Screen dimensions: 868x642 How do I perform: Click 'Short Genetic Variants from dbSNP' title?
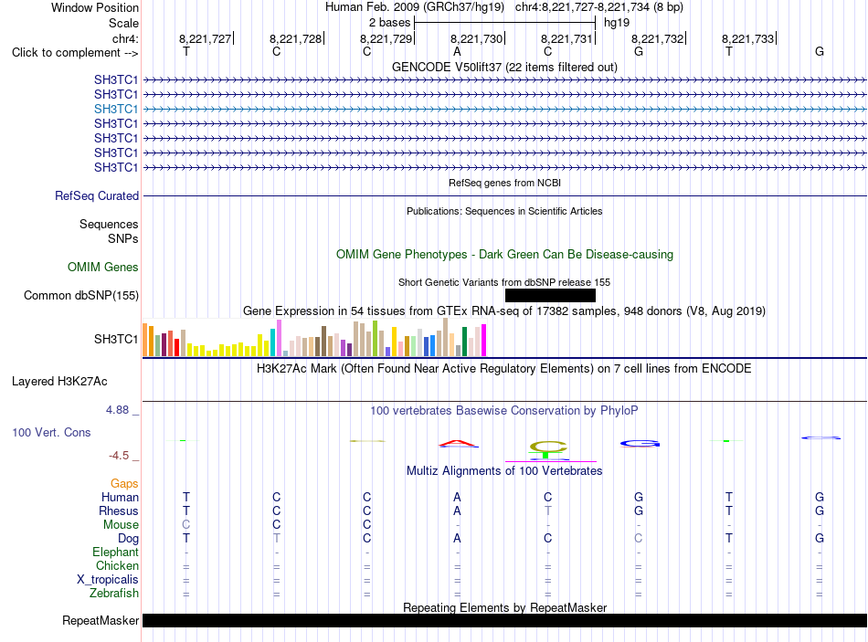click(504, 282)
